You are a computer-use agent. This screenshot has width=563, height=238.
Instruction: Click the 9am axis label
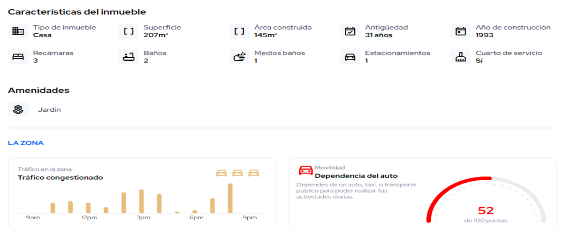pyautogui.click(x=32, y=218)
